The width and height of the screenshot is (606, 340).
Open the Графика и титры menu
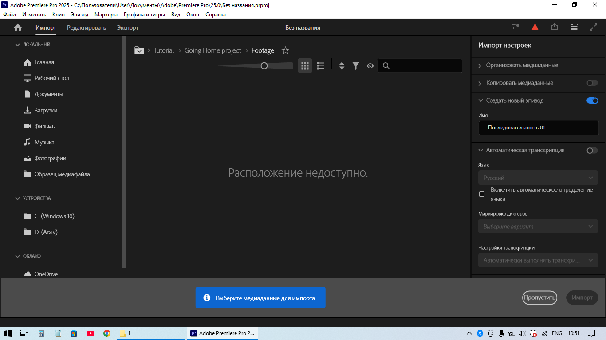click(x=144, y=15)
